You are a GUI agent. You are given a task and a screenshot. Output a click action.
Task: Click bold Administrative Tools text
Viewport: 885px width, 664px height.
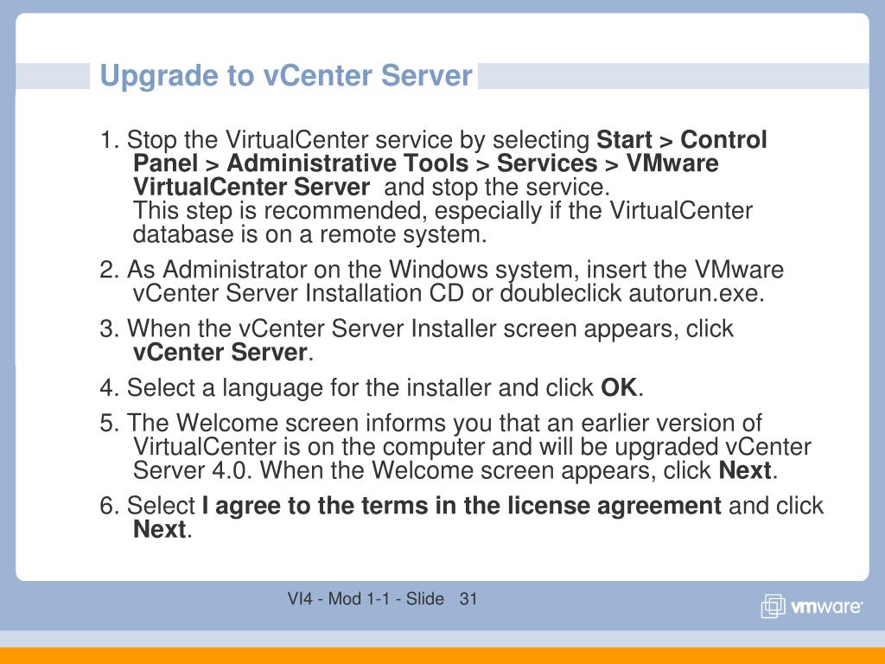(347, 163)
